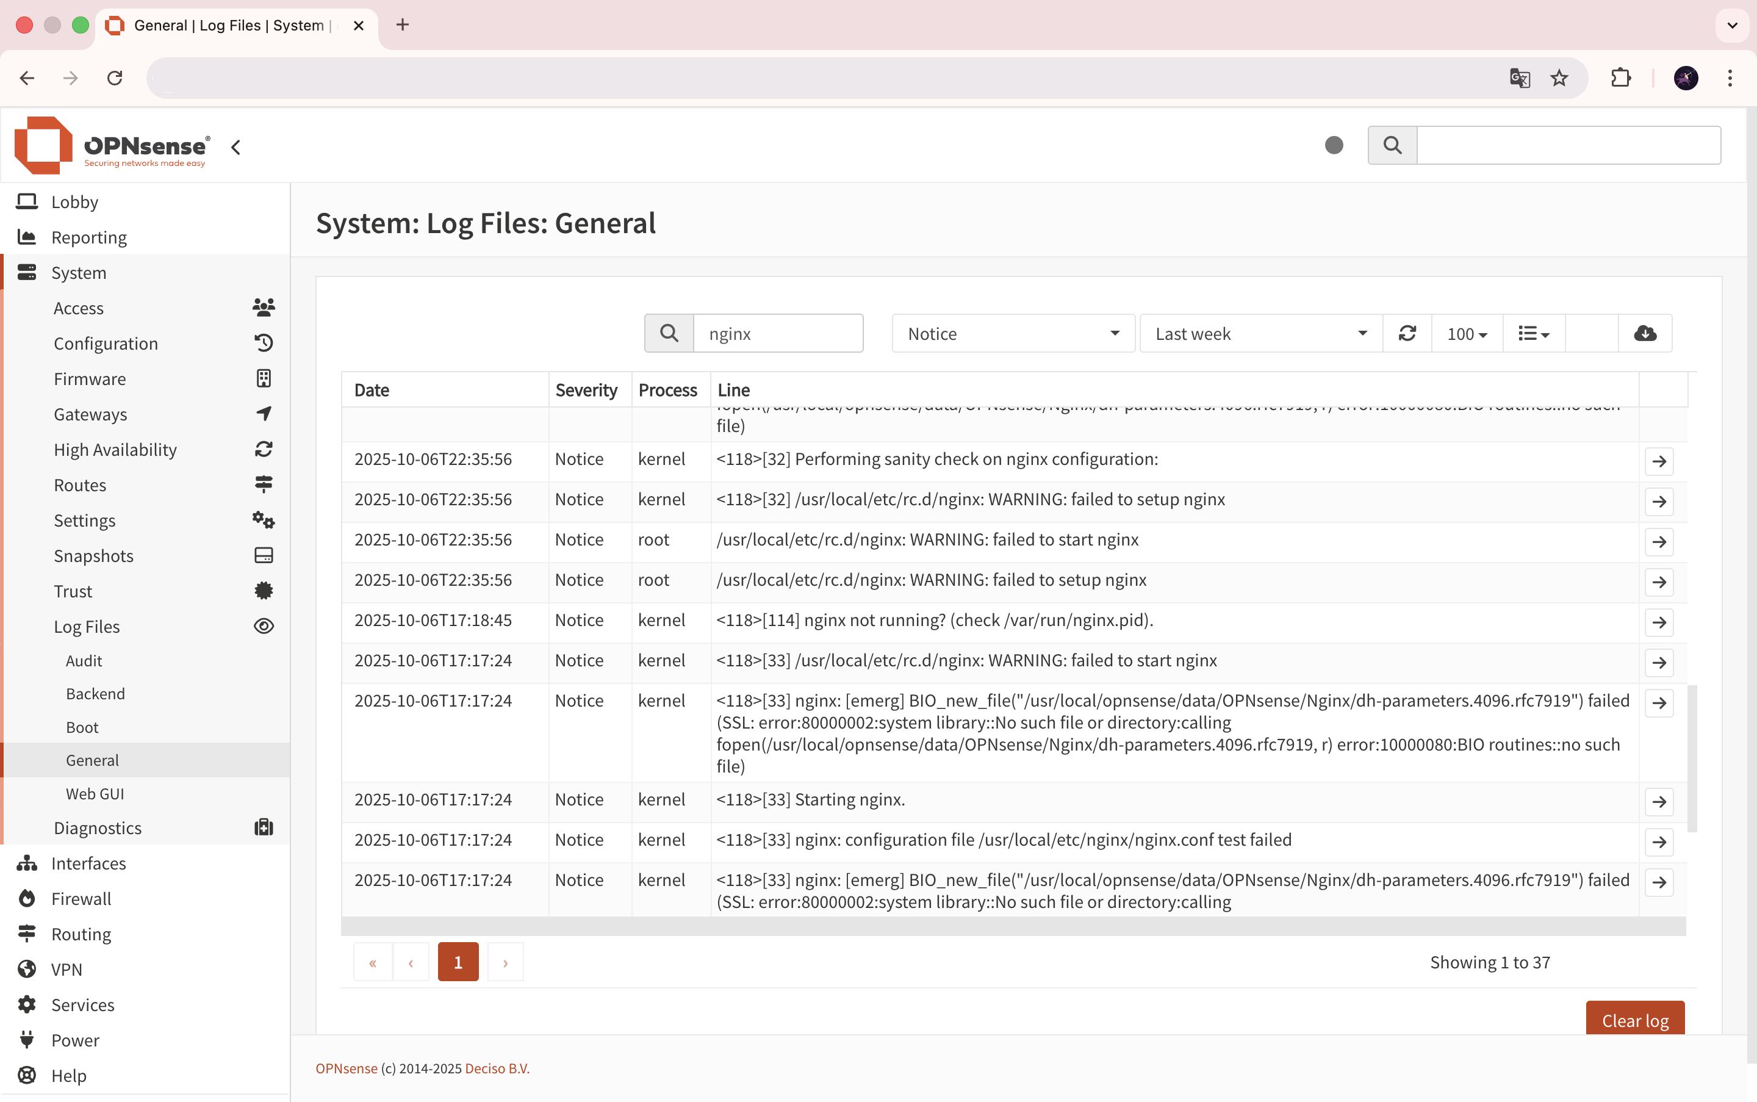Image resolution: width=1757 pixels, height=1102 pixels.
Task: Open the OPNsense footer link
Action: pyautogui.click(x=346, y=1068)
